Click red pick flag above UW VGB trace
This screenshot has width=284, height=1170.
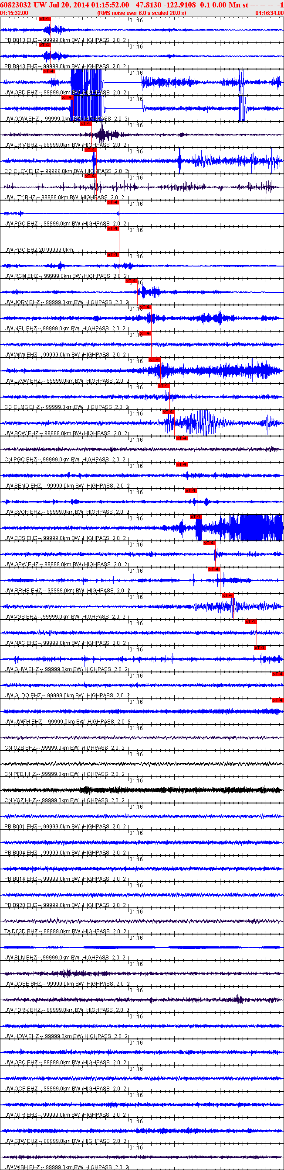coord(228,595)
